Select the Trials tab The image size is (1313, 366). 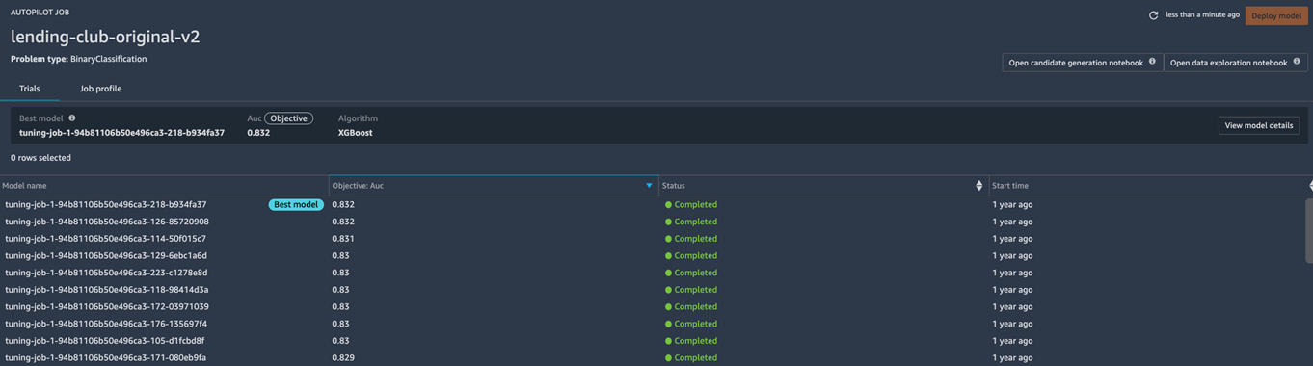[x=30, y=89]
